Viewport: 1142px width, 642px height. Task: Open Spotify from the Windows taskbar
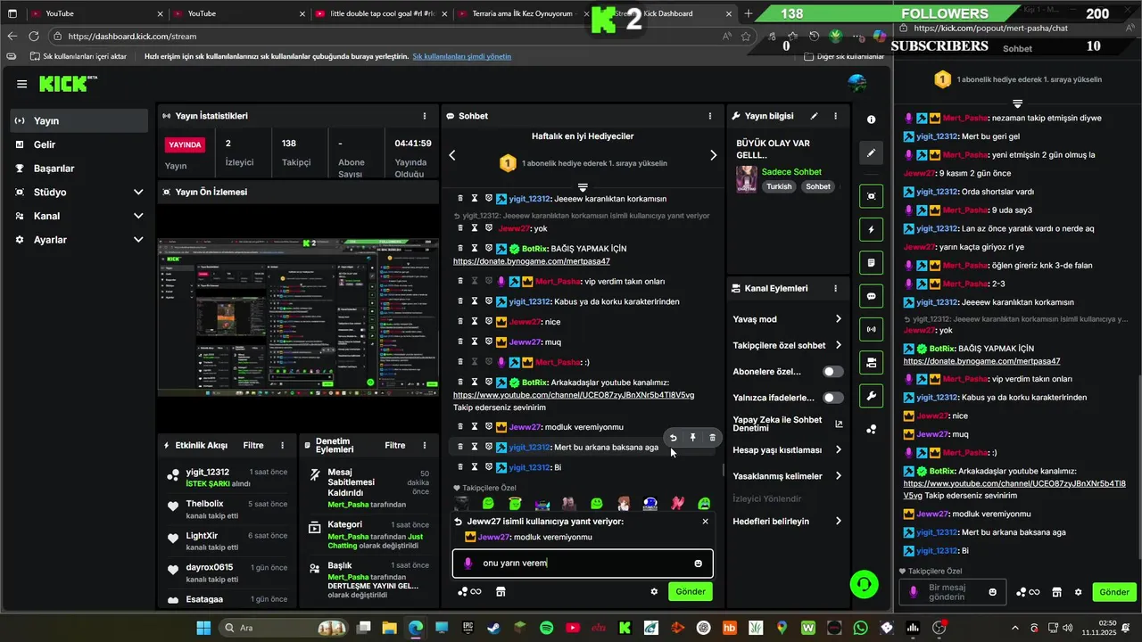[x=546, y=628]
